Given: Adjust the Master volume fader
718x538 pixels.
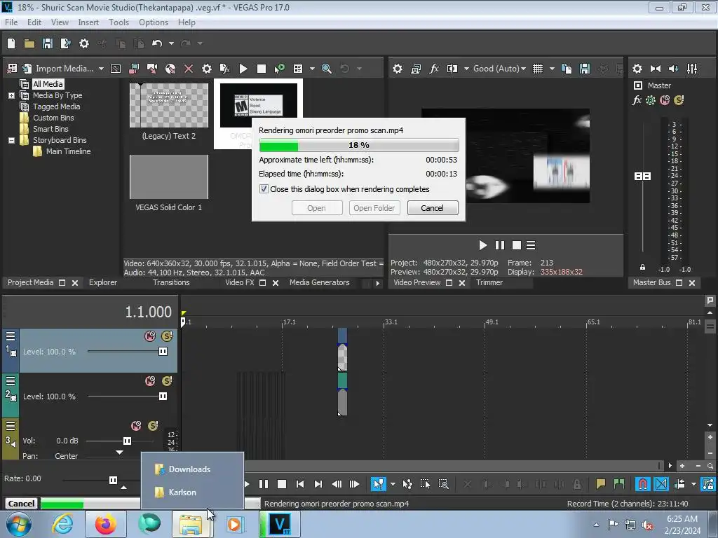Looking at the screenshot, I should [642, 176].
